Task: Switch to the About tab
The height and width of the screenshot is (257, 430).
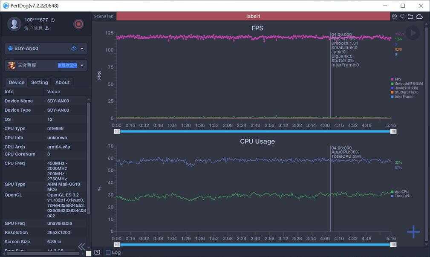Action: (62, 82)
